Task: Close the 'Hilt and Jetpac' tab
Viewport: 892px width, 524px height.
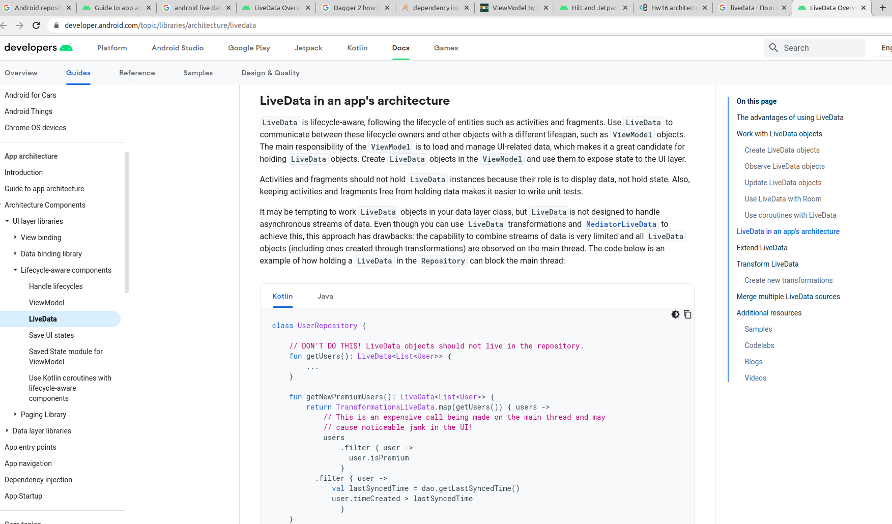Action: point(625,8)
